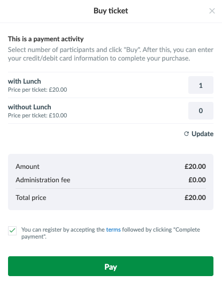The image size is (222, 282).
Task: Click the 'You can register by accepting' text
Action: (63, 229)
